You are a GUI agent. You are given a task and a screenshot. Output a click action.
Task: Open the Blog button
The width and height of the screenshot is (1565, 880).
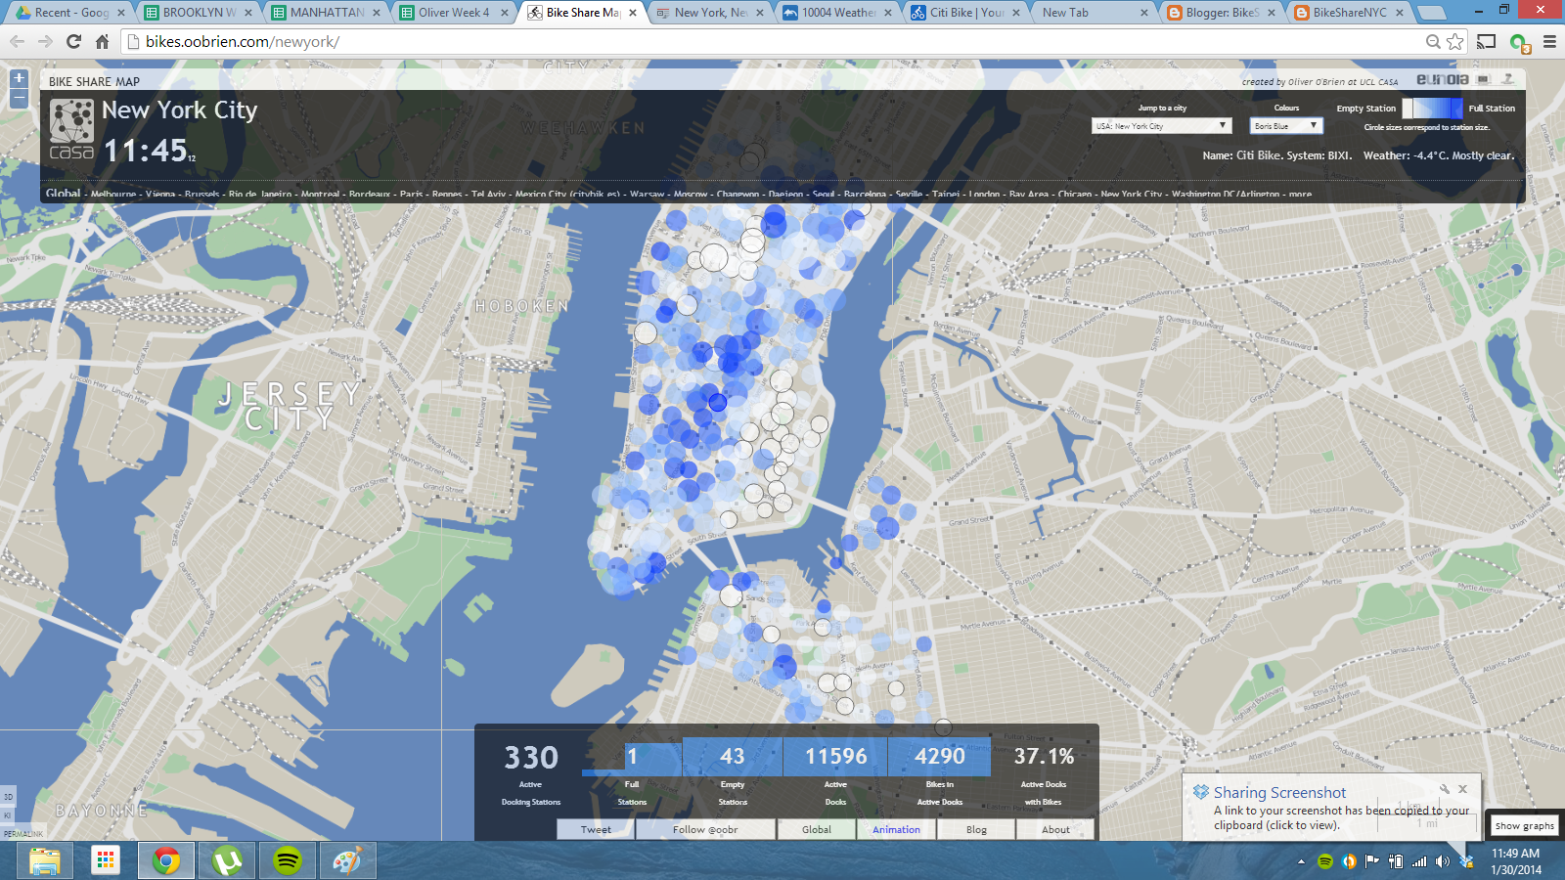[976, 829]
